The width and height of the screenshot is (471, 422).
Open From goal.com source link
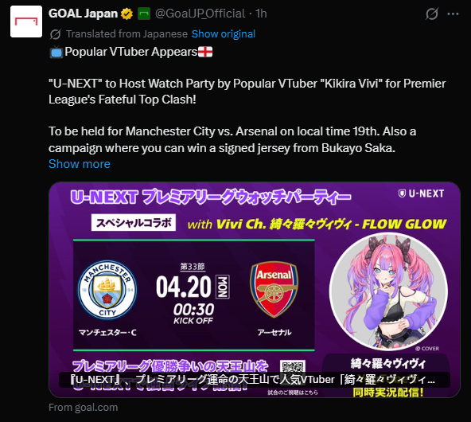[84, 408]
